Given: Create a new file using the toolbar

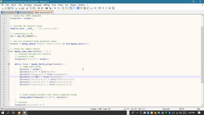Looking at the screenshot, I should [x=2, y=8].
